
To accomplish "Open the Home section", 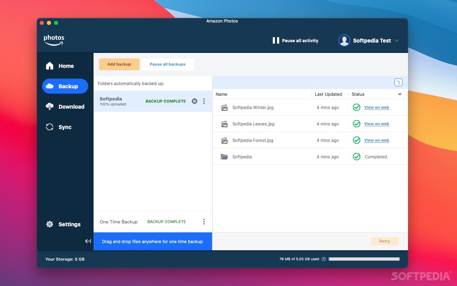I will 65,66.
